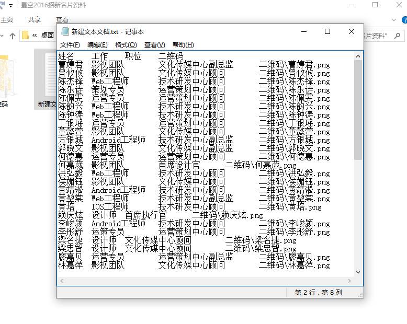
Task: Click the name 林嘉萍 in the text
Action: click(x=70, y=265)
